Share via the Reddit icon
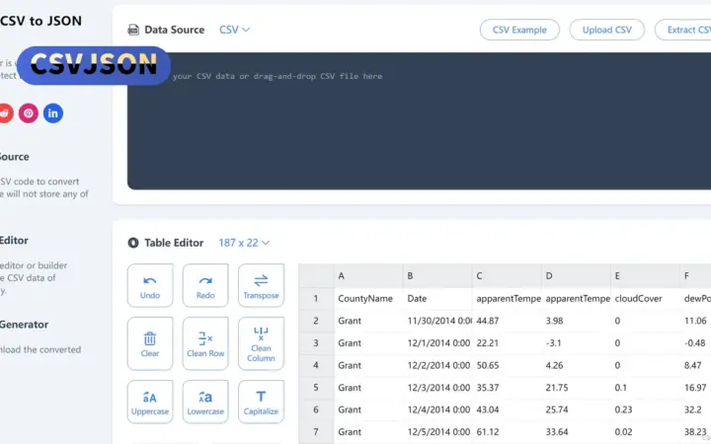 click(x=6, y=113)
